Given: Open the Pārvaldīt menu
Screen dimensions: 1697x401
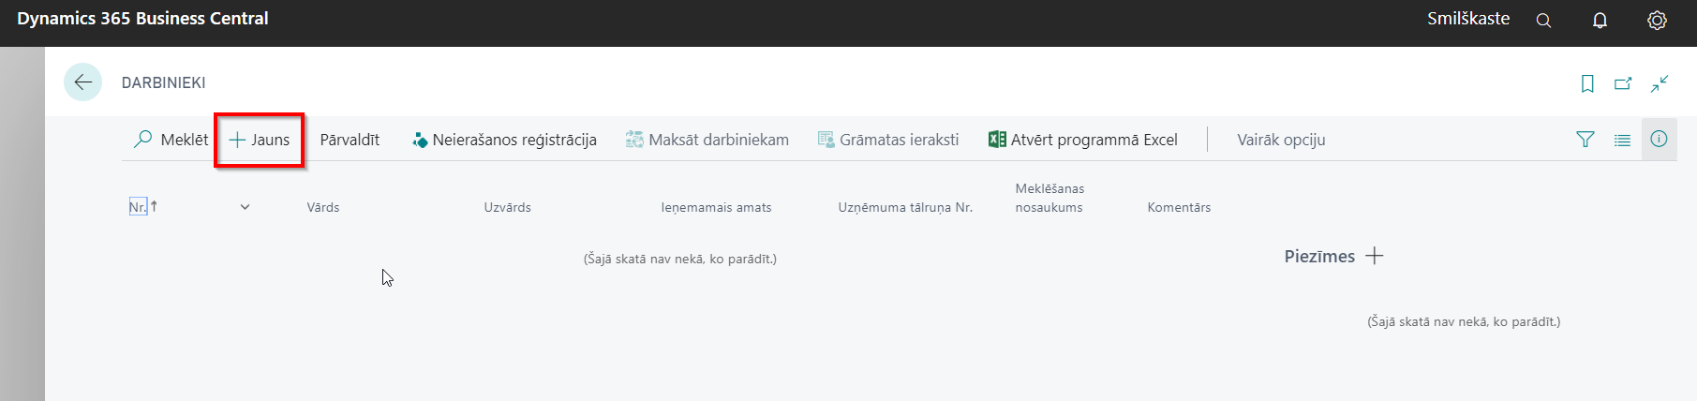Looking at the screenshot, I should coord(350,140).
